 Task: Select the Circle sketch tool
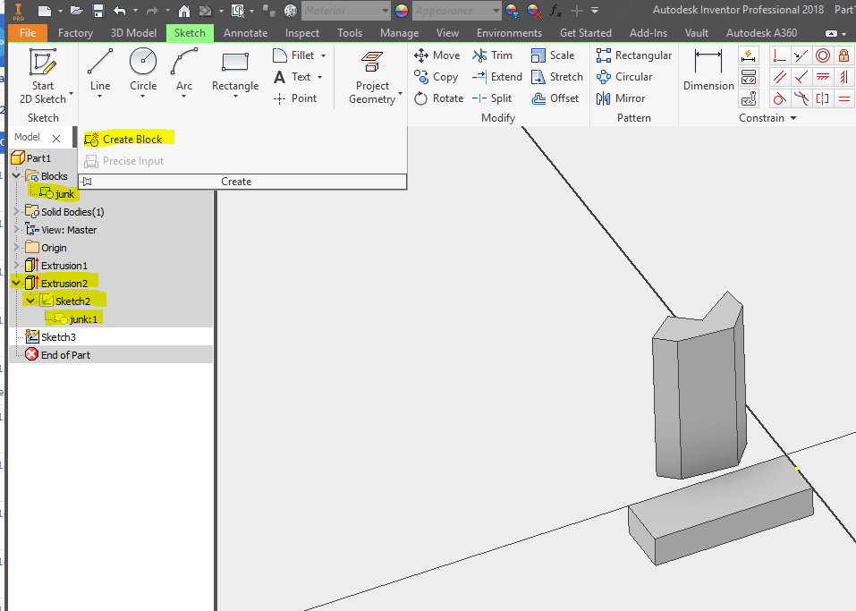143,70
